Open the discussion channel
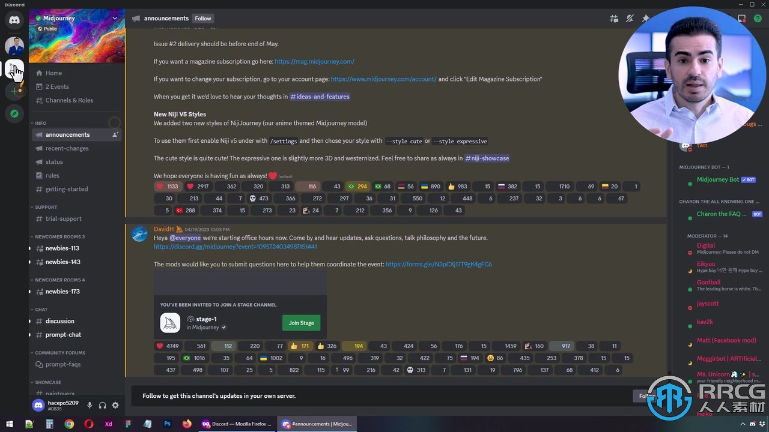 [x=76, y=321]
